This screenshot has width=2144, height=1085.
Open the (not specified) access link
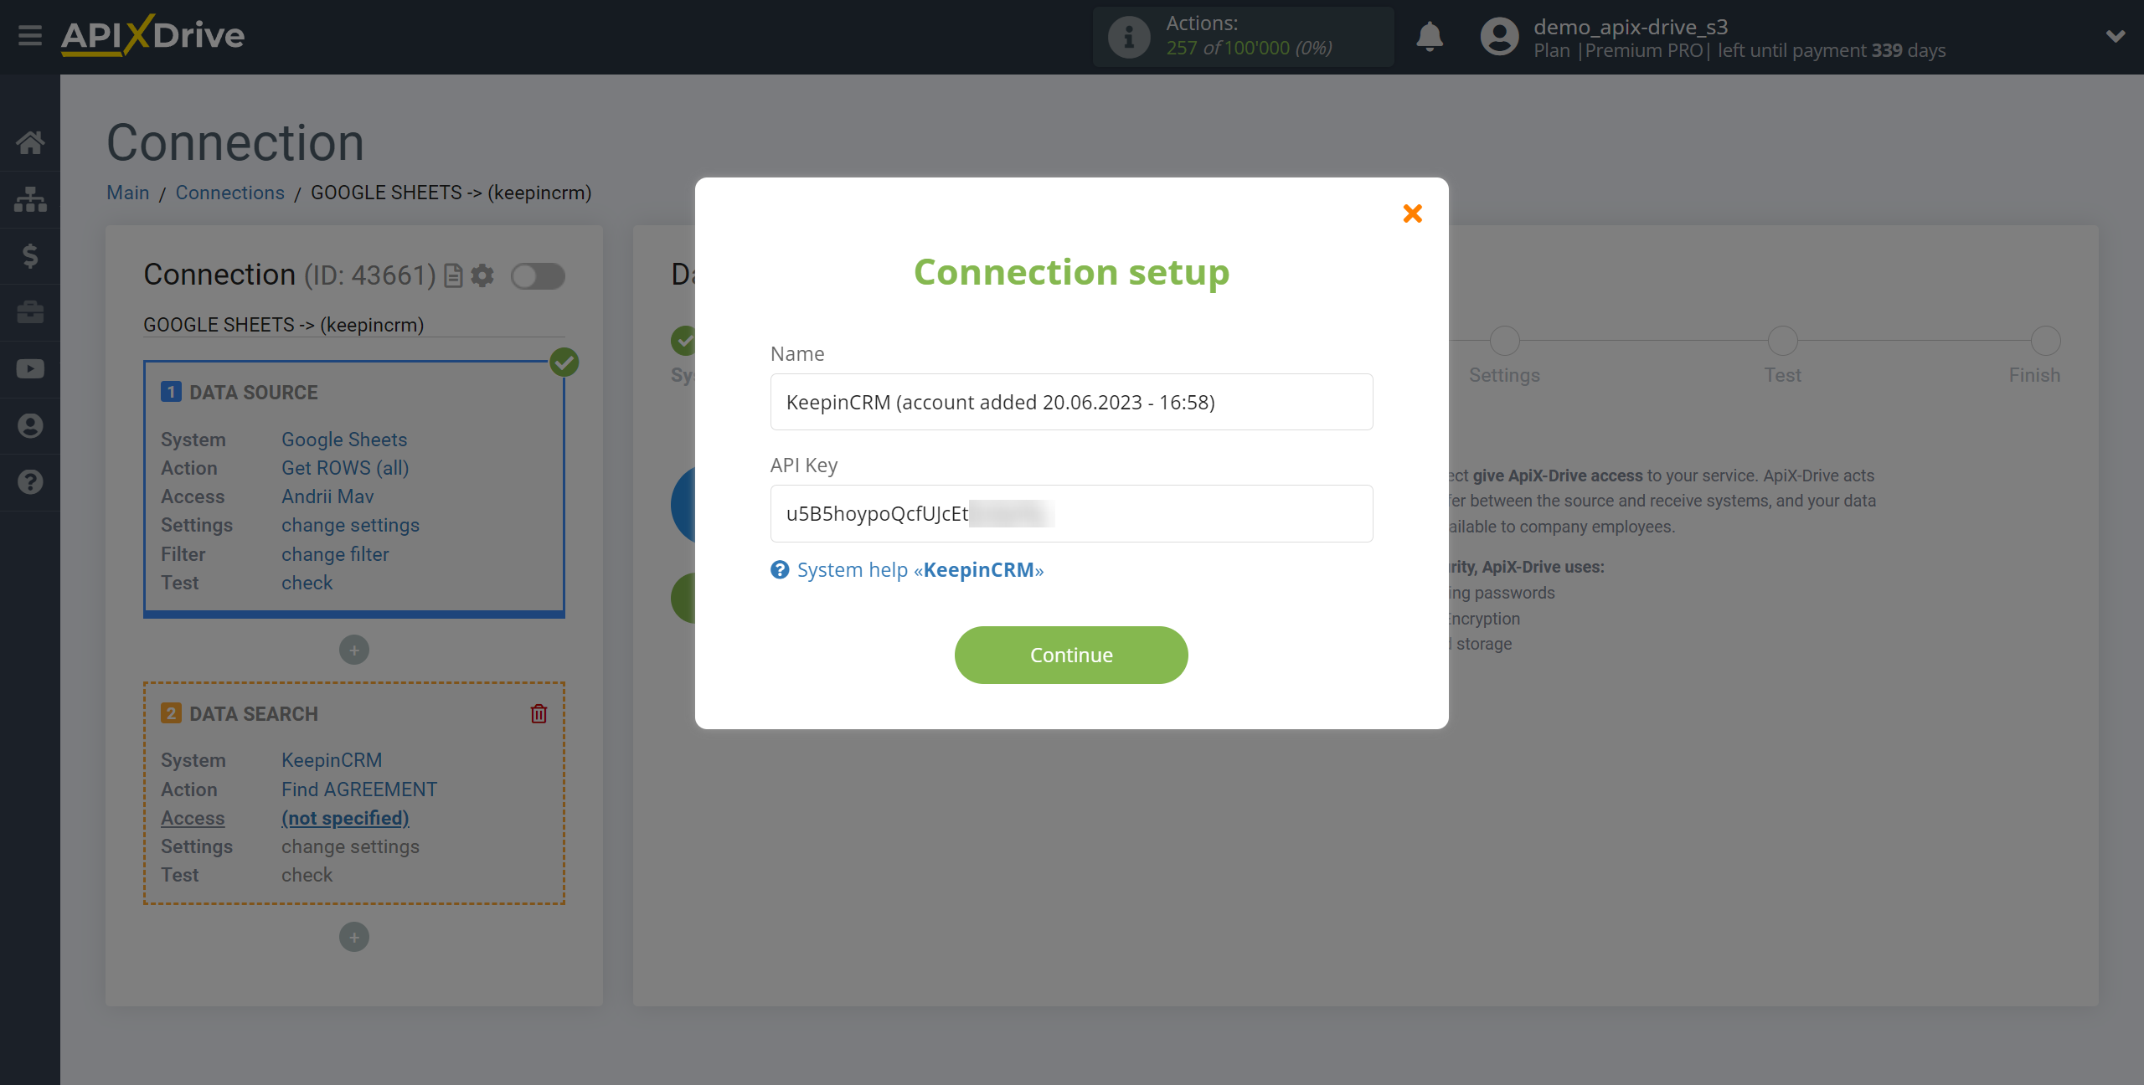tap(345, 818)
